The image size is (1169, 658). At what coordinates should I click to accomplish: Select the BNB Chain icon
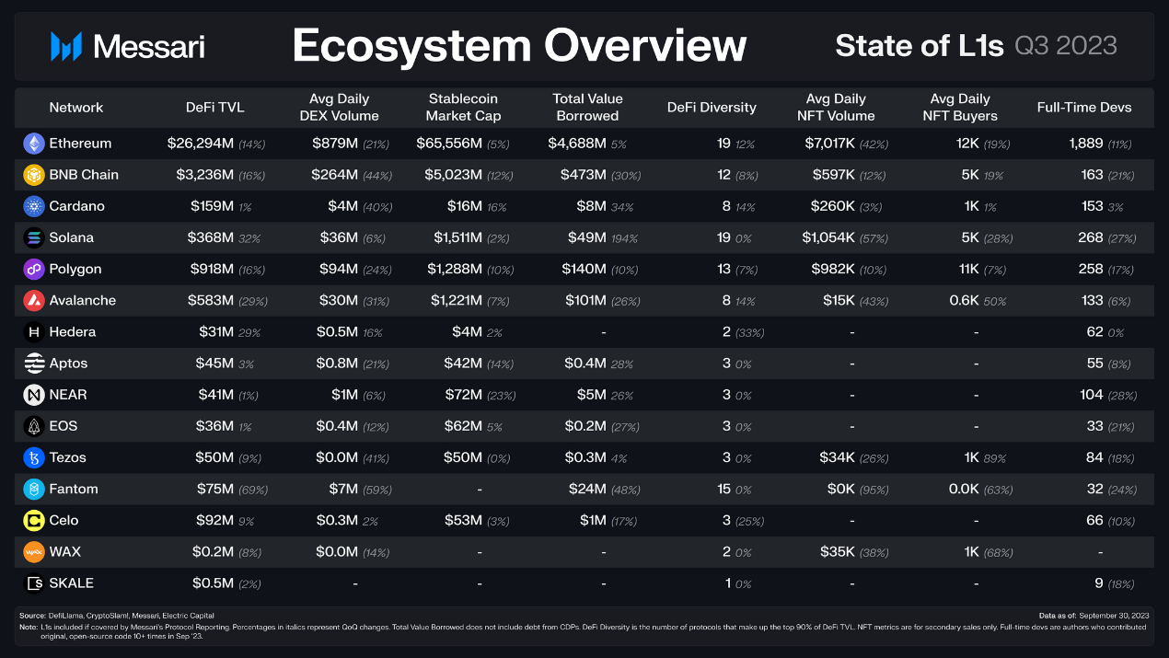[x=34, y=175]
